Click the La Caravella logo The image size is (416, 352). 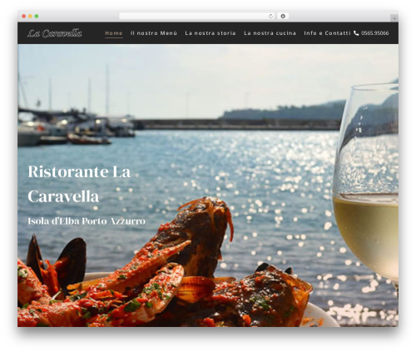coord(55,33)
